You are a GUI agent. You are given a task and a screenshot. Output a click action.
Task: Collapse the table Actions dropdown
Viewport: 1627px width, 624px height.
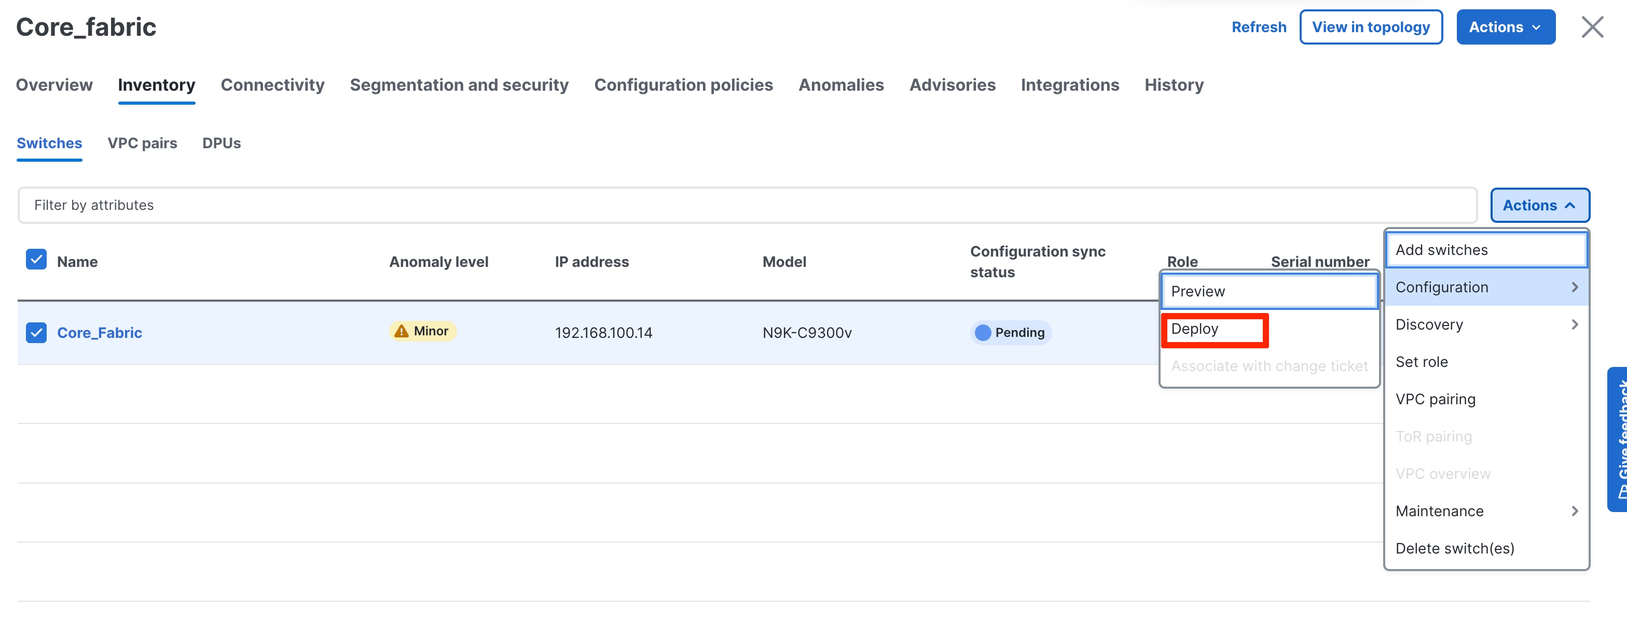[x=1539, y=205]
